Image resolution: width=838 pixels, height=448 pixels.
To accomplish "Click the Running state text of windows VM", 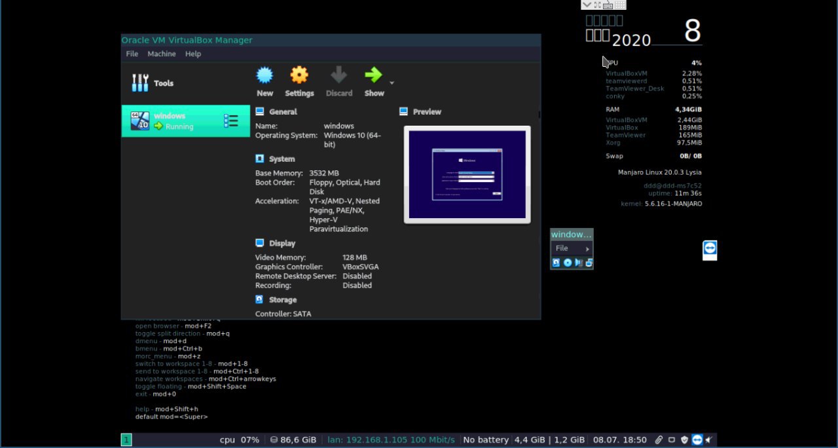I will tap(179, 126).
